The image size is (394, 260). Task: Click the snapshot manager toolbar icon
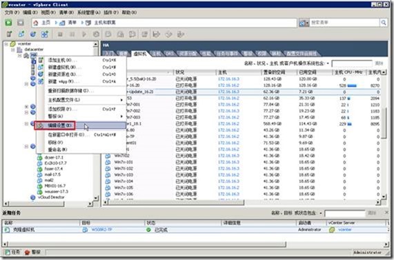click(x=132, y=34)
